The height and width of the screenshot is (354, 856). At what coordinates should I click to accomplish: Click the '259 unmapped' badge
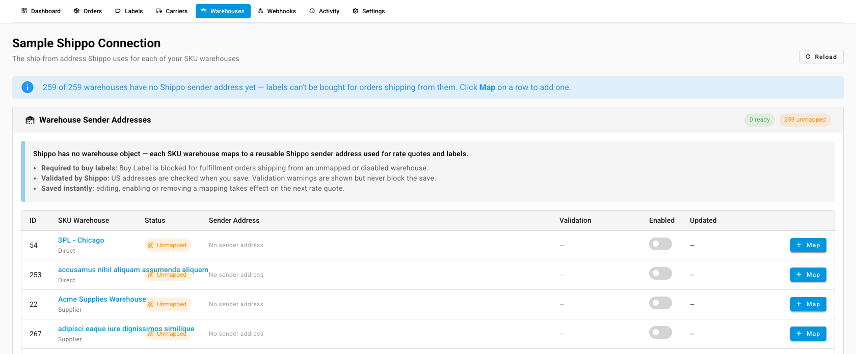(x=805, y=120)
